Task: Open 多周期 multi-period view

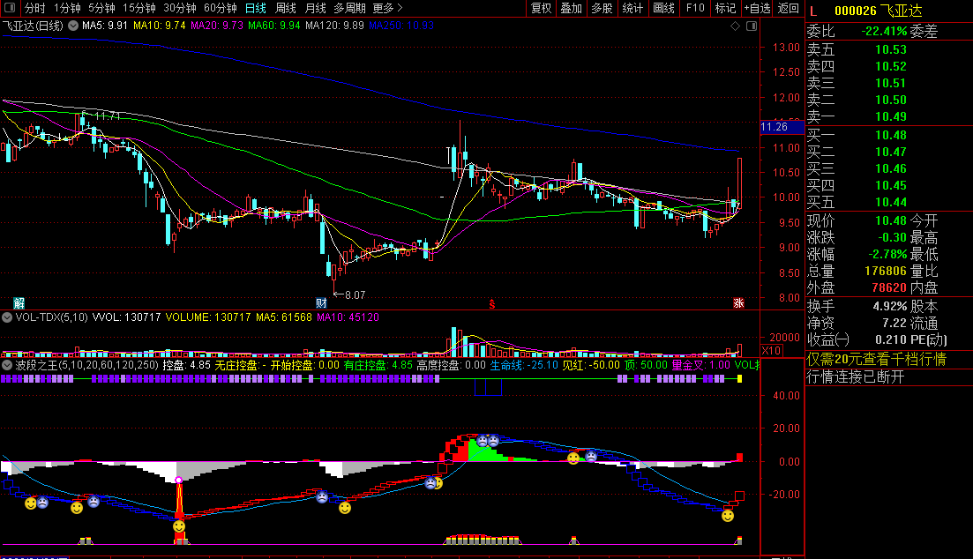Action: pos(349,8)
